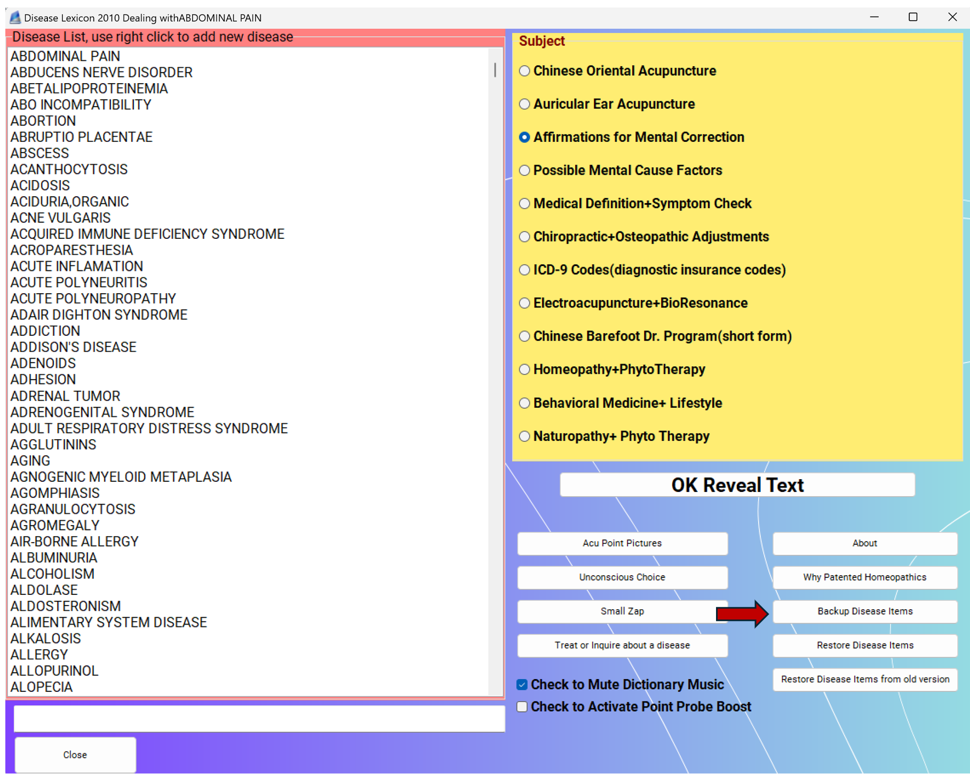970x774 pixels.
Task: Open Acu Point Pictures
Action: 622,543
